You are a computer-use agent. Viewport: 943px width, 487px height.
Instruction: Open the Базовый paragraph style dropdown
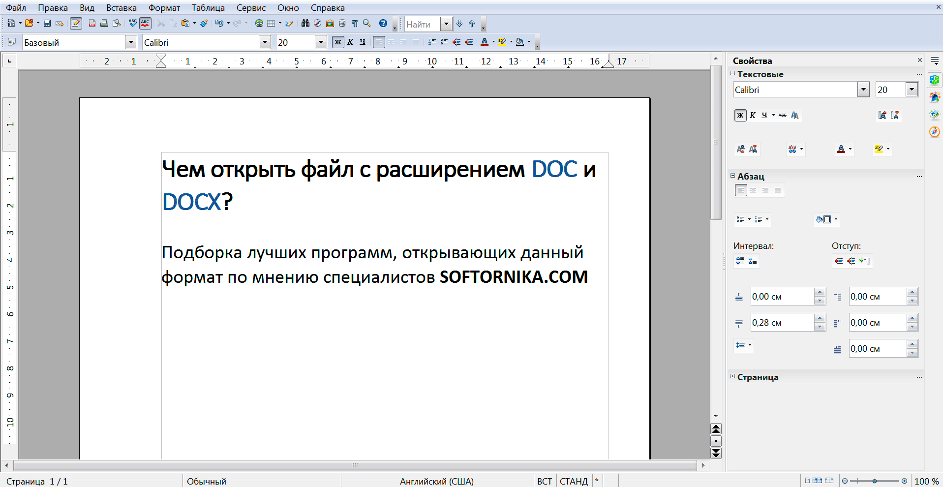tap(131, 42)
